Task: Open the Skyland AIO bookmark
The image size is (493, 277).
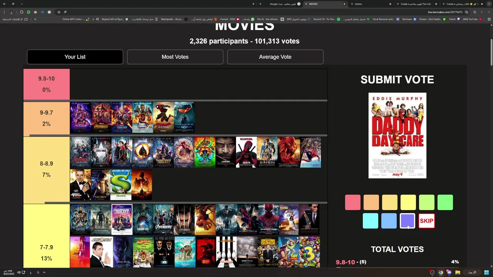Action: [115, 19]
